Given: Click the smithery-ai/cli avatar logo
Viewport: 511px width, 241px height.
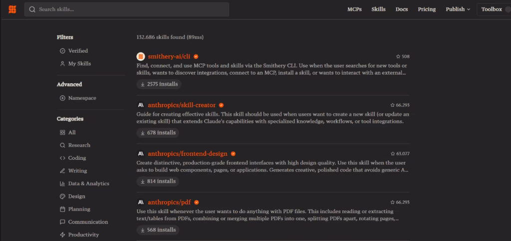Looking at the screenshot, I should 140,57.
